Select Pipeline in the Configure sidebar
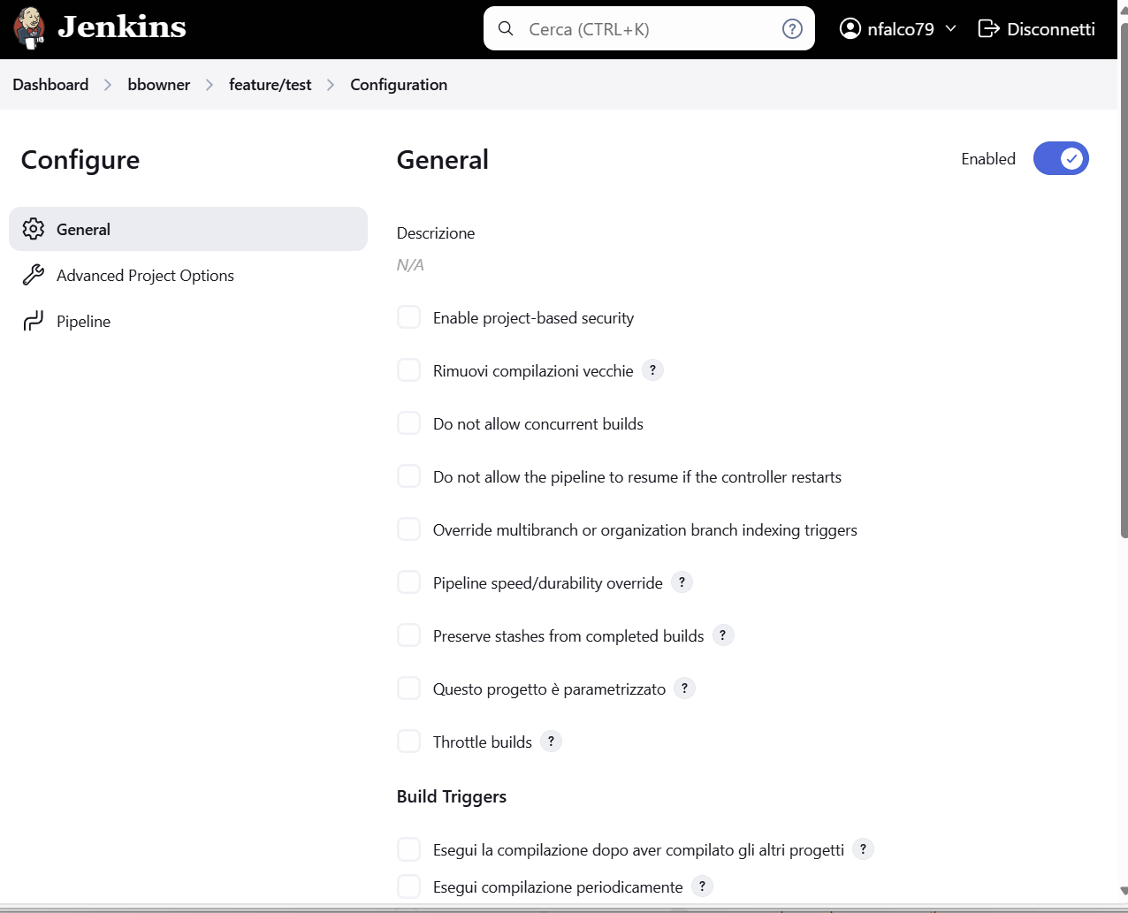 (188, 321)
